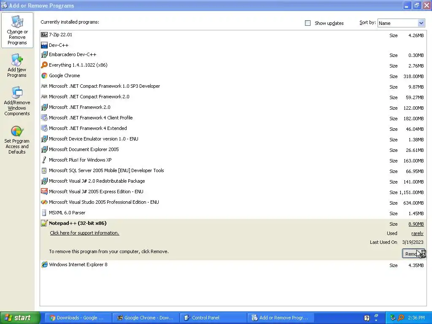Select the 7-Zip 22.01 entry name
Image resolution: width=432 pixels, height=324 pixels.
tap(60, 35)
